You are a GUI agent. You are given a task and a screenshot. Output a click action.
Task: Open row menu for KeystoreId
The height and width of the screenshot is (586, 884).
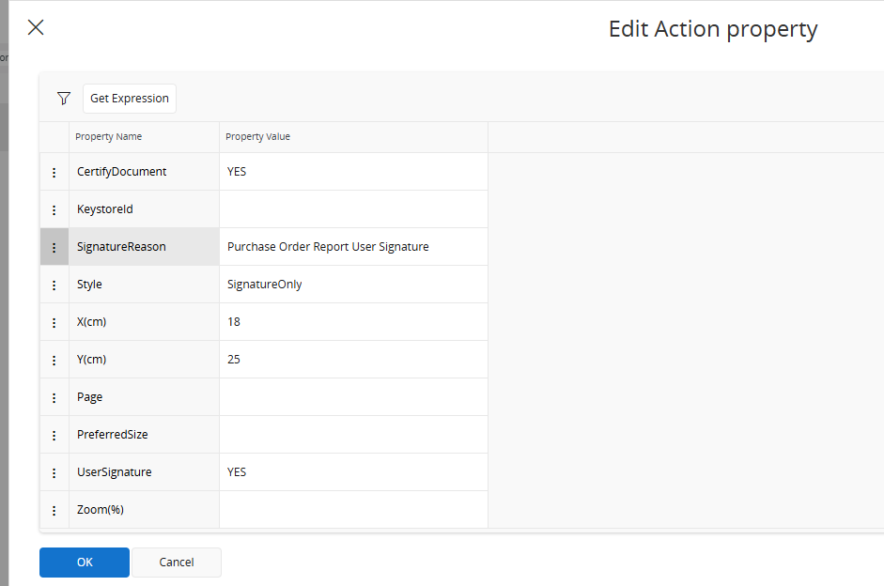(x=54, y=209)
